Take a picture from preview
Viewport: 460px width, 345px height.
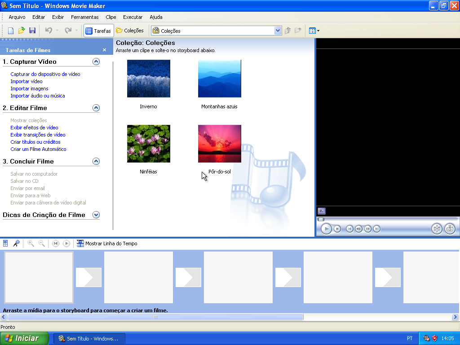click(x=450, y=229)
